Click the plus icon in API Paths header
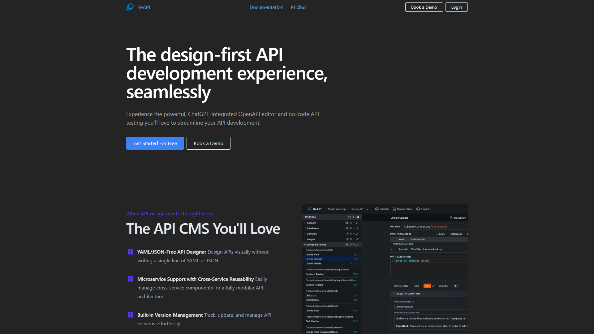 (354, 217)
